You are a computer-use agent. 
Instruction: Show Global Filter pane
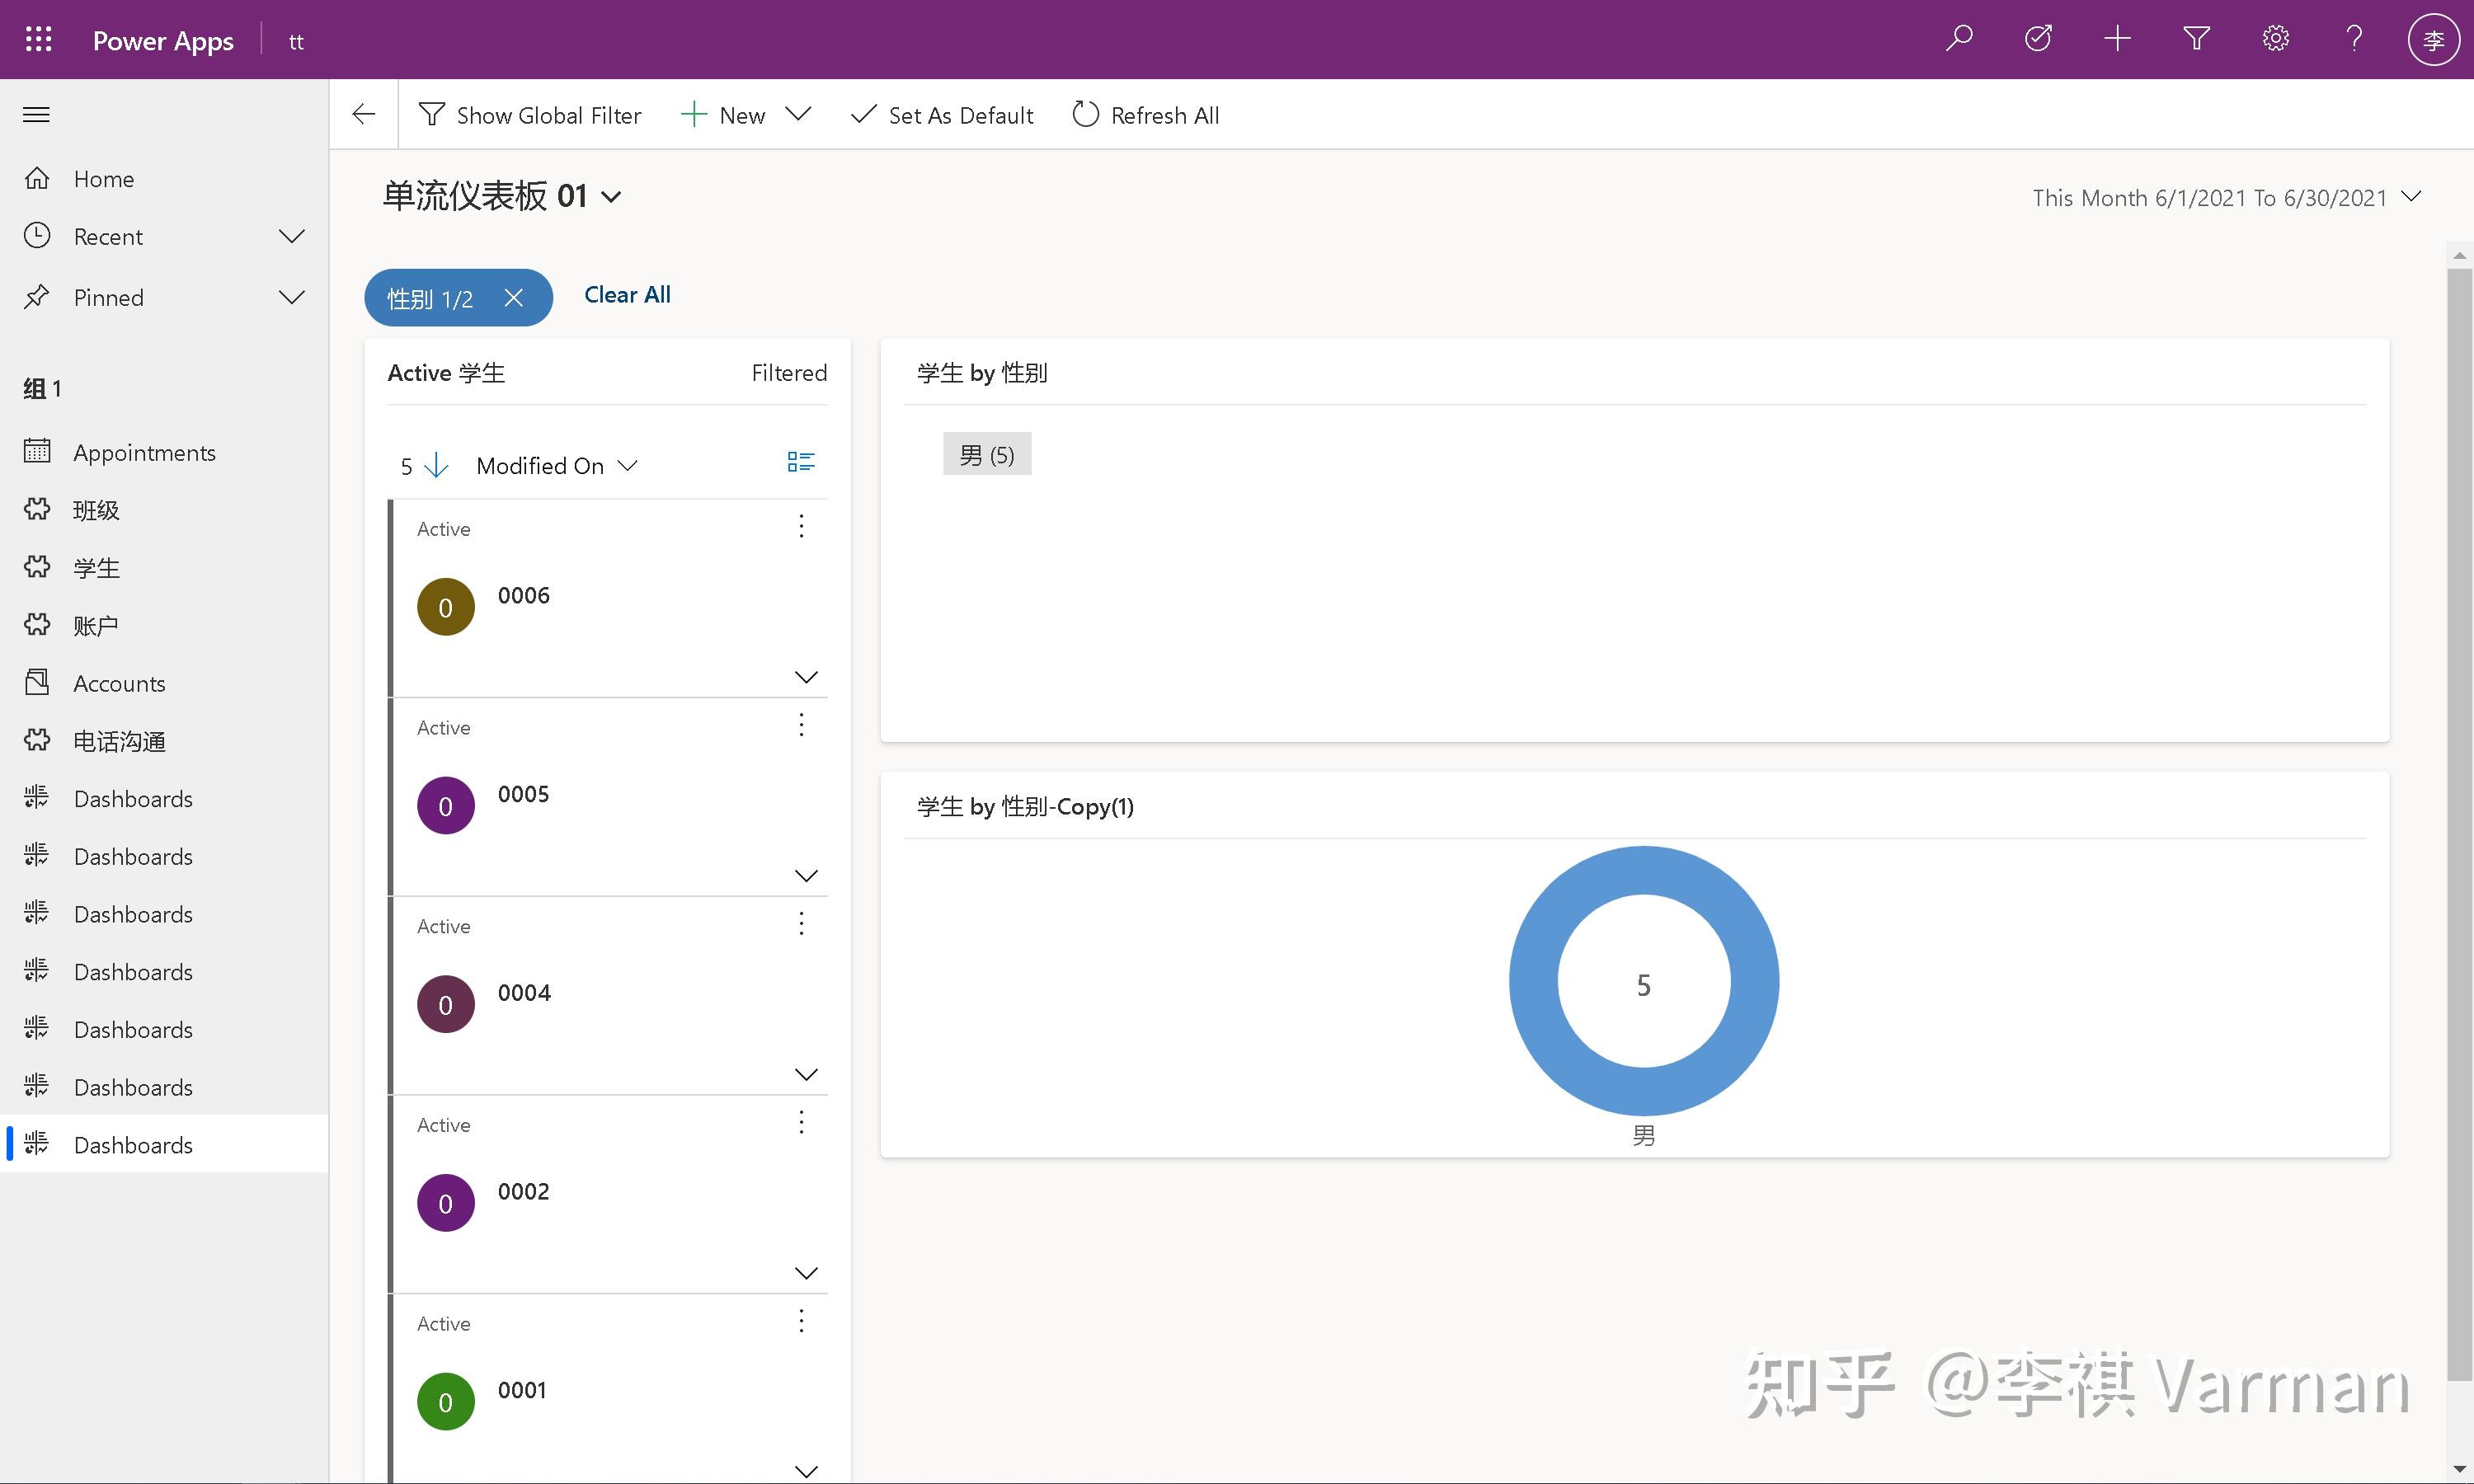530,115
